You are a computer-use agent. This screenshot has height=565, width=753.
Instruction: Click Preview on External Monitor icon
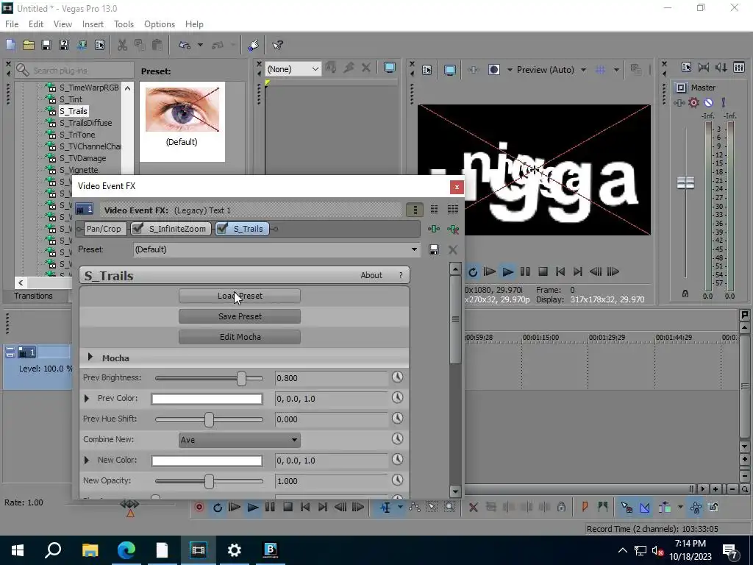coord(449,70)
